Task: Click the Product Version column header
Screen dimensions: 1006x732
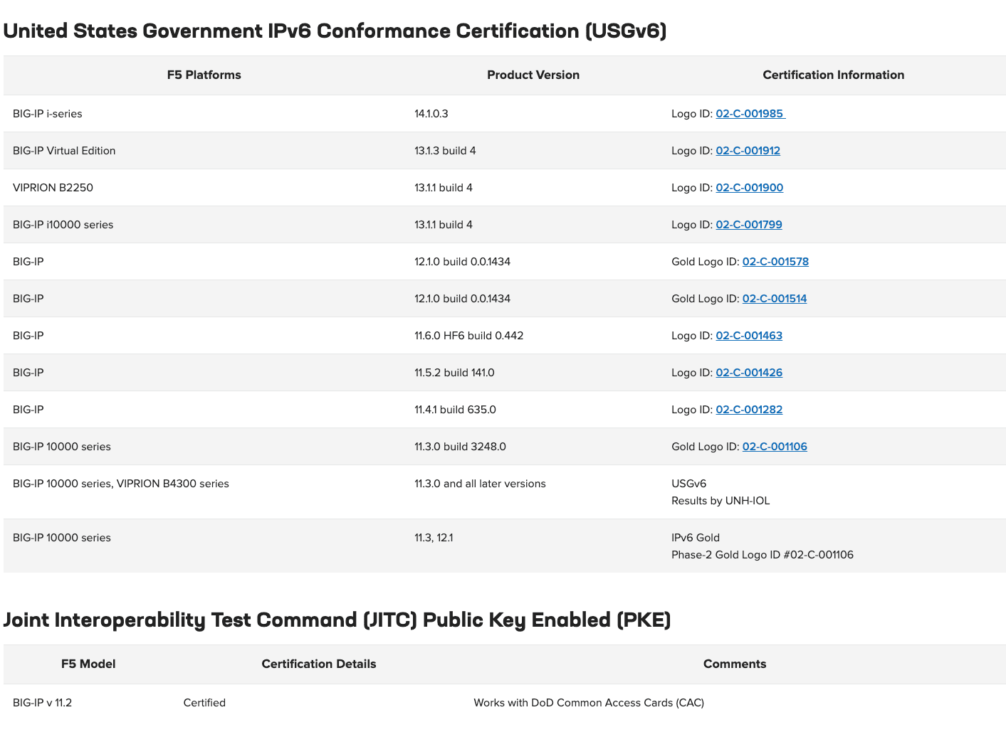Action: coord(533,75)
